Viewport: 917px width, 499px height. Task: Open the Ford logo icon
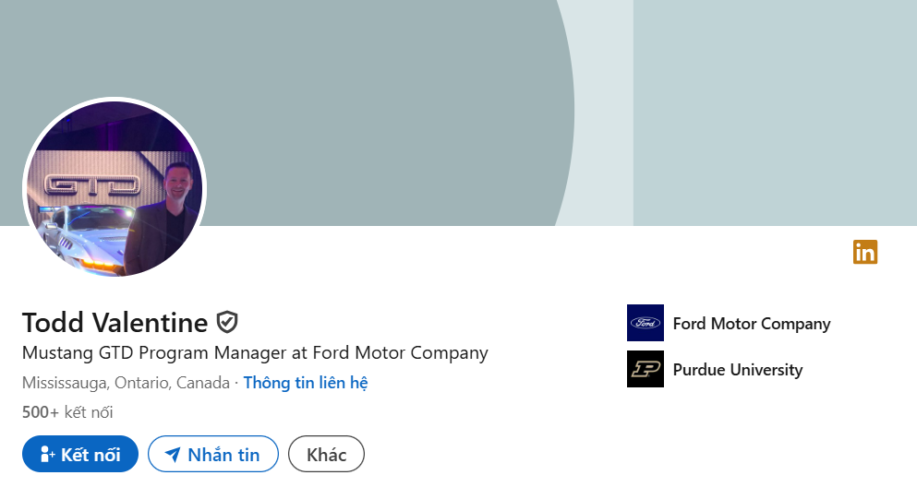pos(646,323)
